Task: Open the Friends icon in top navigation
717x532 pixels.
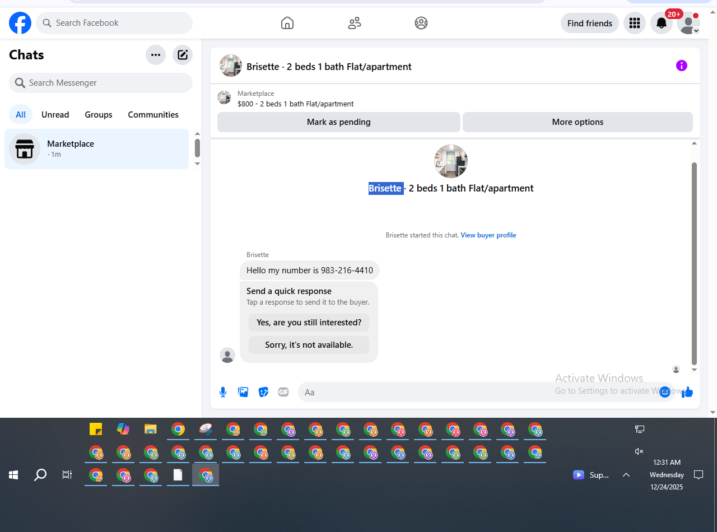Action: [x=354, y=23]
